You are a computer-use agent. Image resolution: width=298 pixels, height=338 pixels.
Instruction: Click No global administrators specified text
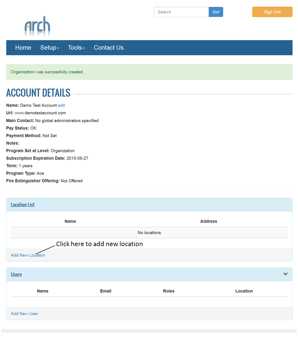coord(67,121)
